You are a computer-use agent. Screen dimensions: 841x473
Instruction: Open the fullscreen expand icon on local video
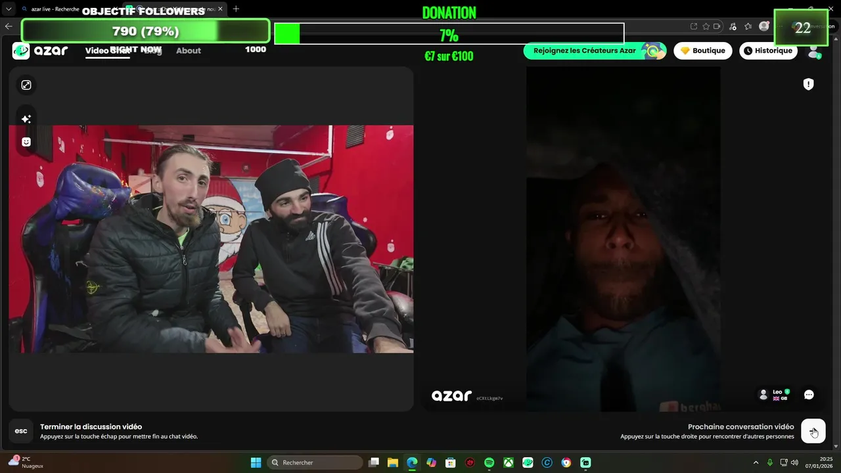click(x=26, y=85)
